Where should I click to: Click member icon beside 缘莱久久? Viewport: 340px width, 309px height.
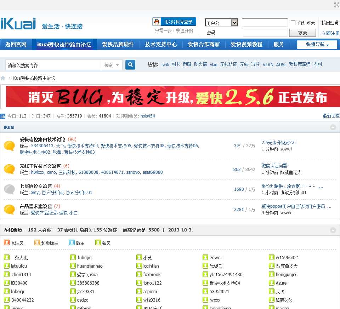tap(272, 300)
